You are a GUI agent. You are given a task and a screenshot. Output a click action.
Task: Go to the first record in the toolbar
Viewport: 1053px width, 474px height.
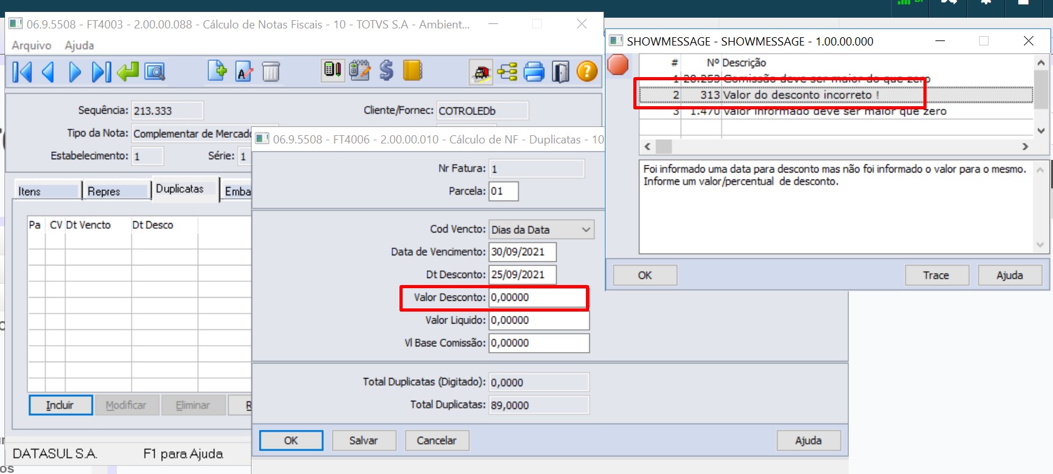pyautogui.click(x=22, y=72)
